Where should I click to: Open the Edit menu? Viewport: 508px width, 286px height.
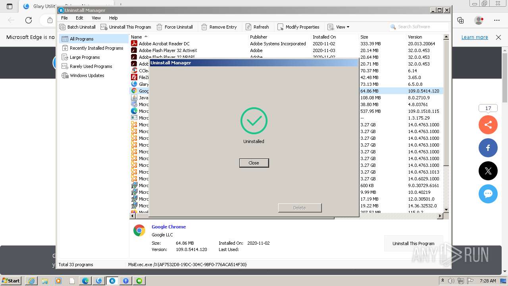79,18
